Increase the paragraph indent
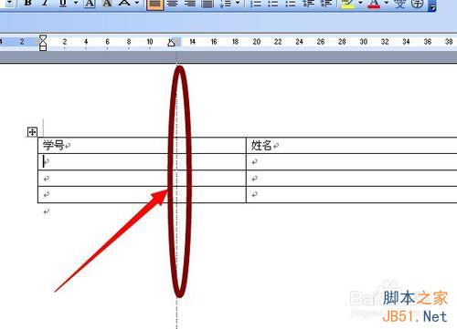 326,3
